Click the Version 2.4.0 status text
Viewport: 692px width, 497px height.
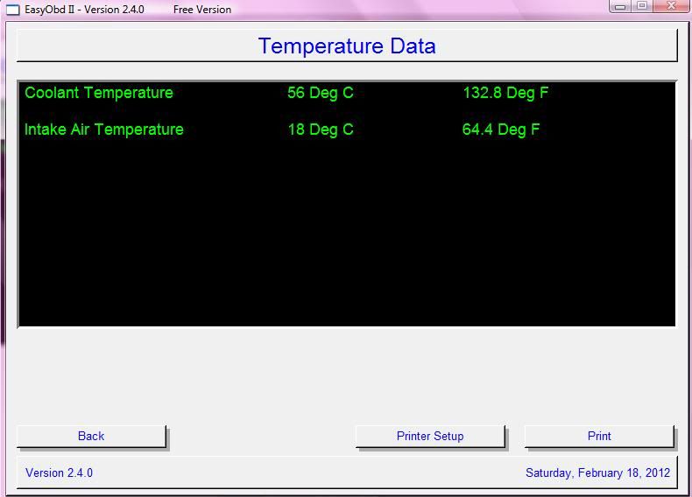click(x=60, y=472)
